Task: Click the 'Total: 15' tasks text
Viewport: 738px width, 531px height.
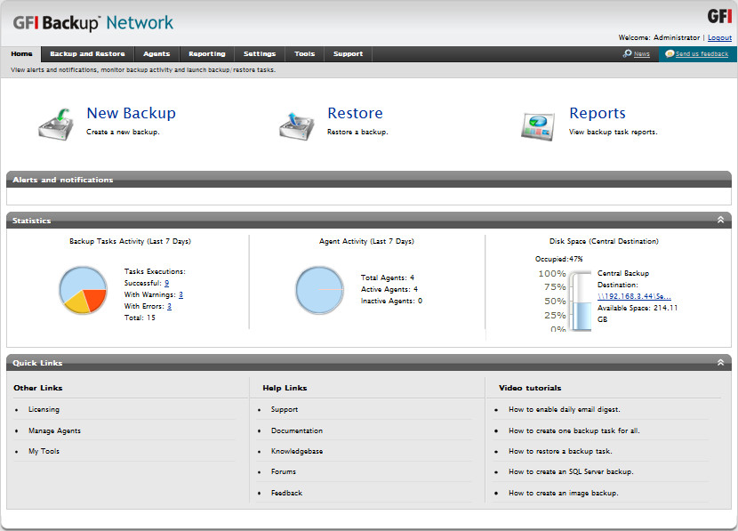Action: point(140,318)
